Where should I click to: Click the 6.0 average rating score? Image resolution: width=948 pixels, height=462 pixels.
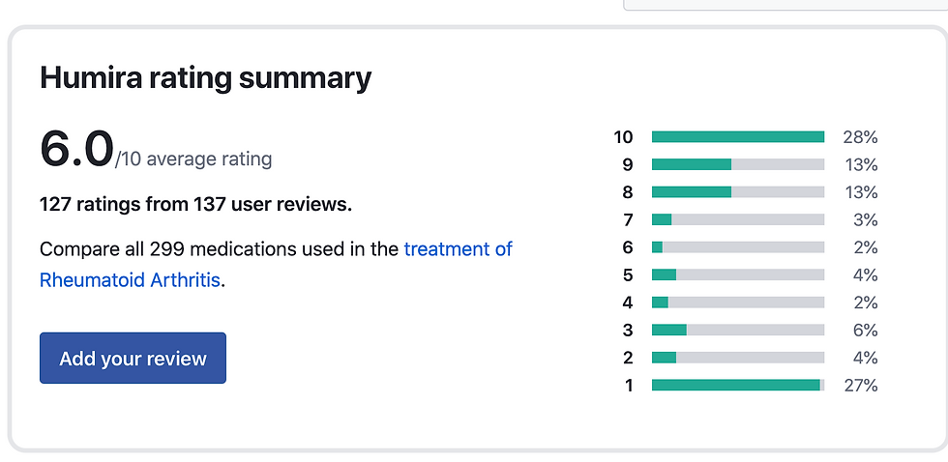76,149
